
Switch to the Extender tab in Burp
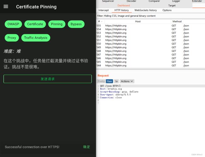click(197, 1)
